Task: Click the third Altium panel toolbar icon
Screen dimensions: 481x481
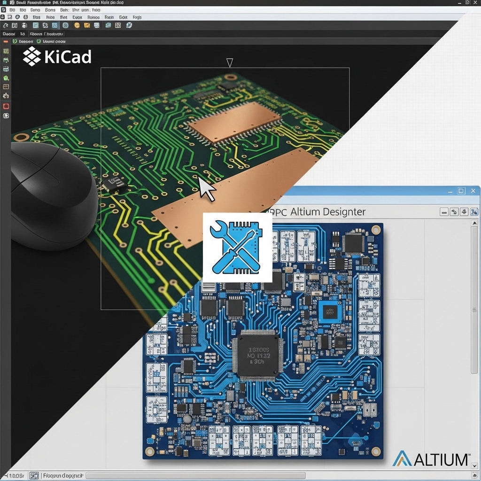Action: tap(464, 212)
